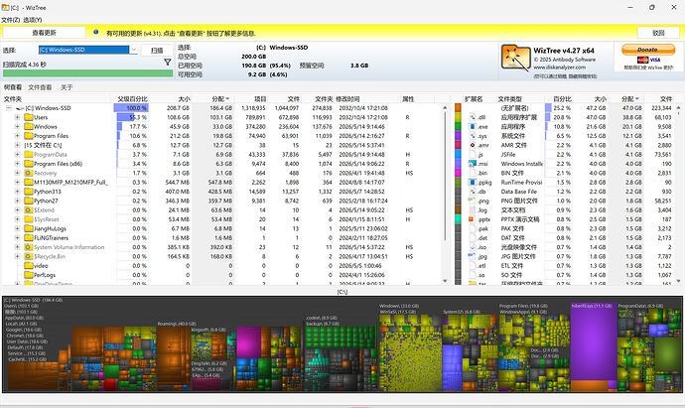
Task: Select the .db Data Base File row
Action: [x=565, y=192]
